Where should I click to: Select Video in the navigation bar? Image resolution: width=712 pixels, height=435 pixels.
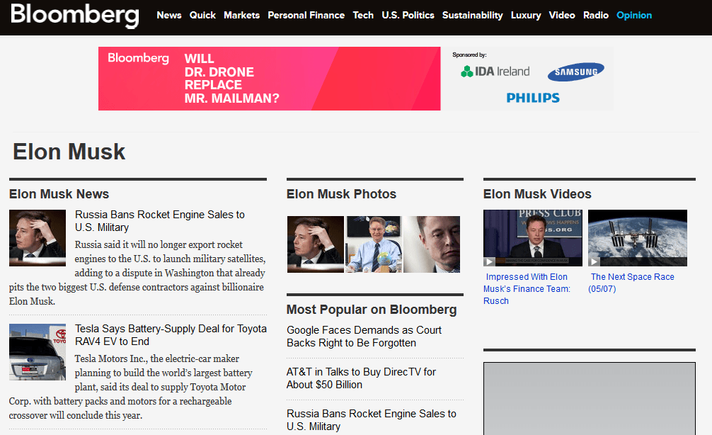pos(562,15)
